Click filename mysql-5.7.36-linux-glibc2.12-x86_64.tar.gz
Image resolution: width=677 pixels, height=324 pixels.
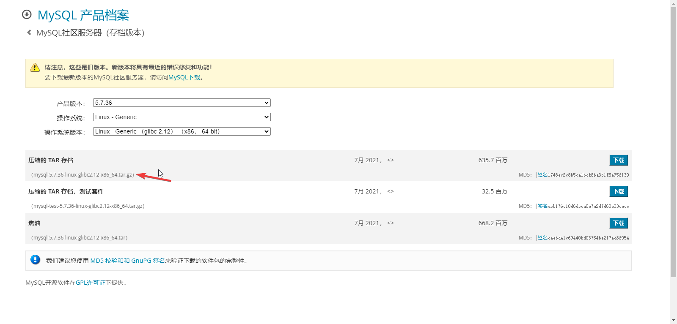pos(83,175)
